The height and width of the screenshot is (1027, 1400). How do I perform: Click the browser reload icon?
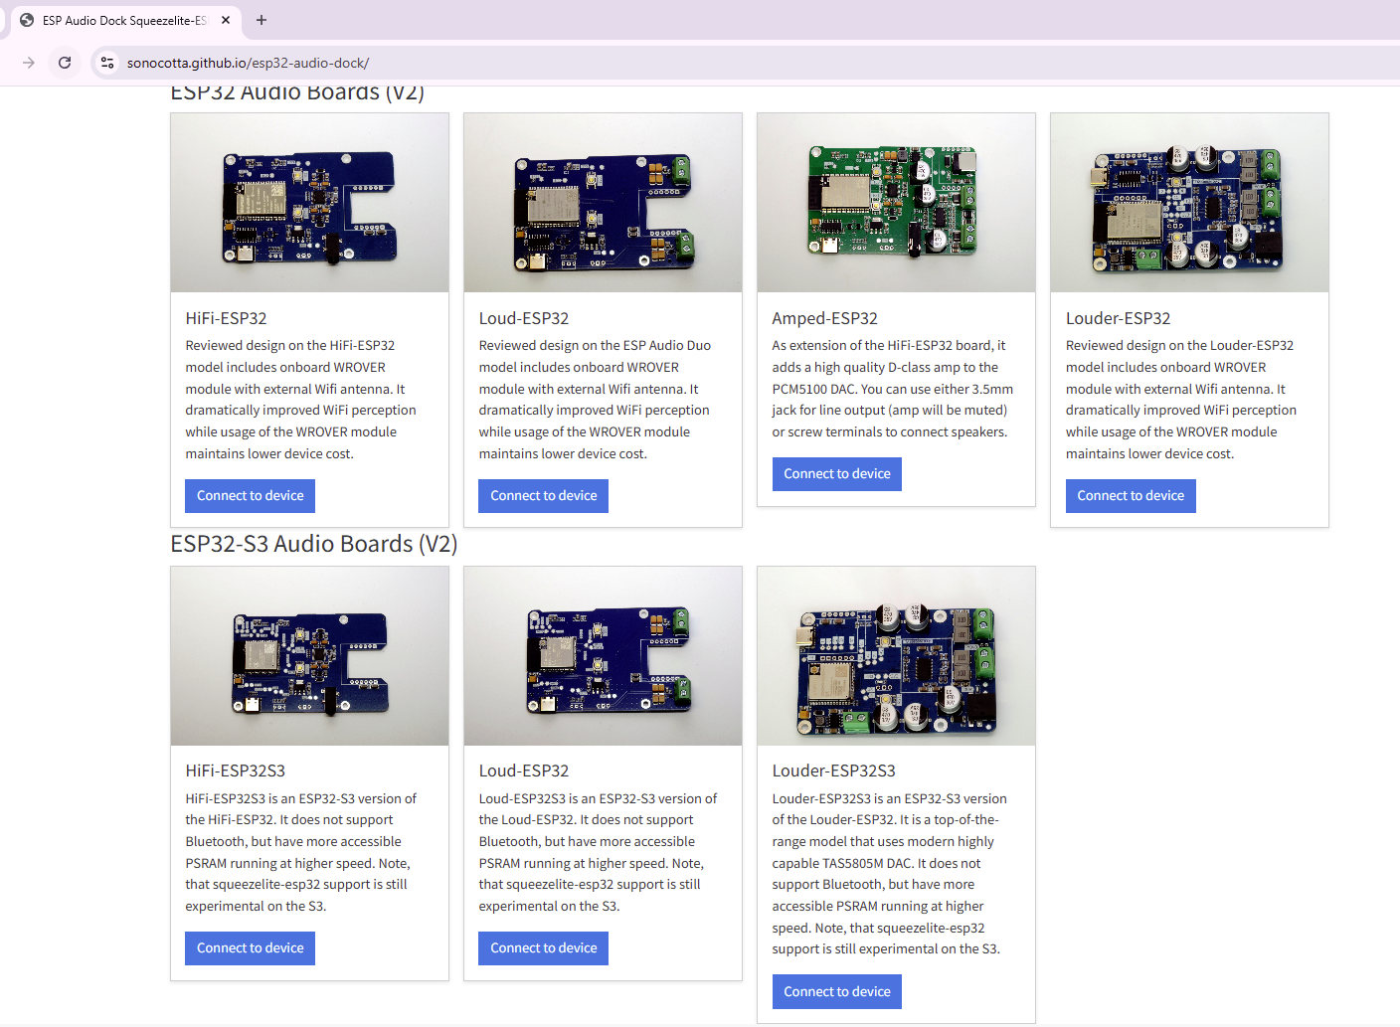coord(65,63)
